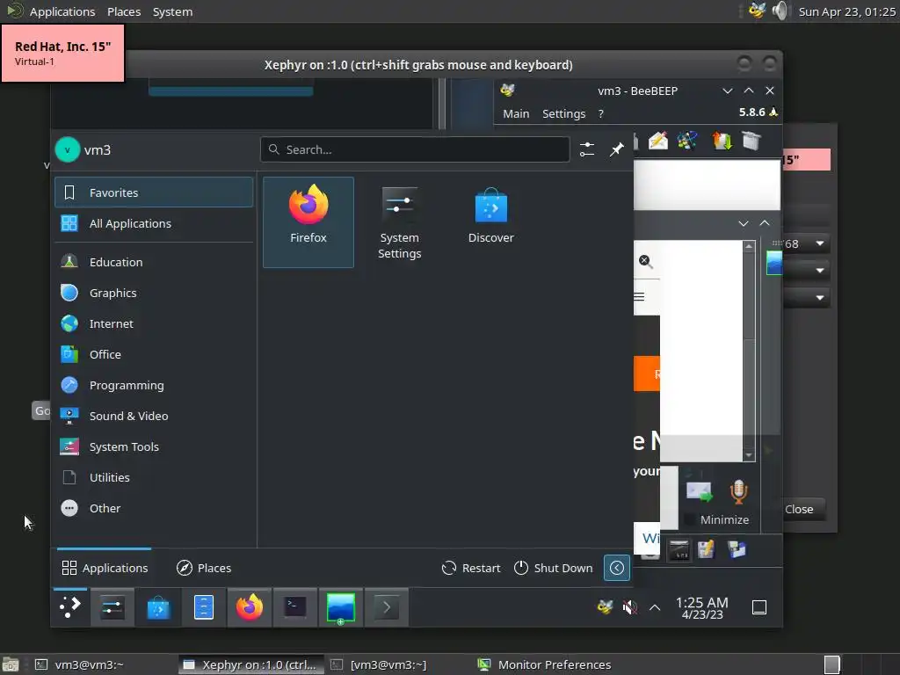Screen dimensions: 900x675
Task: Click the KDE application launcher button
Action: tap(70, 606)
